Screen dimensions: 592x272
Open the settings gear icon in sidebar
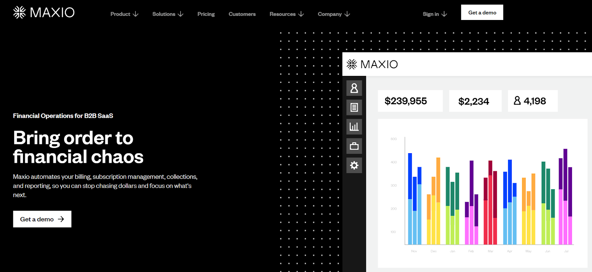(354, 165)
